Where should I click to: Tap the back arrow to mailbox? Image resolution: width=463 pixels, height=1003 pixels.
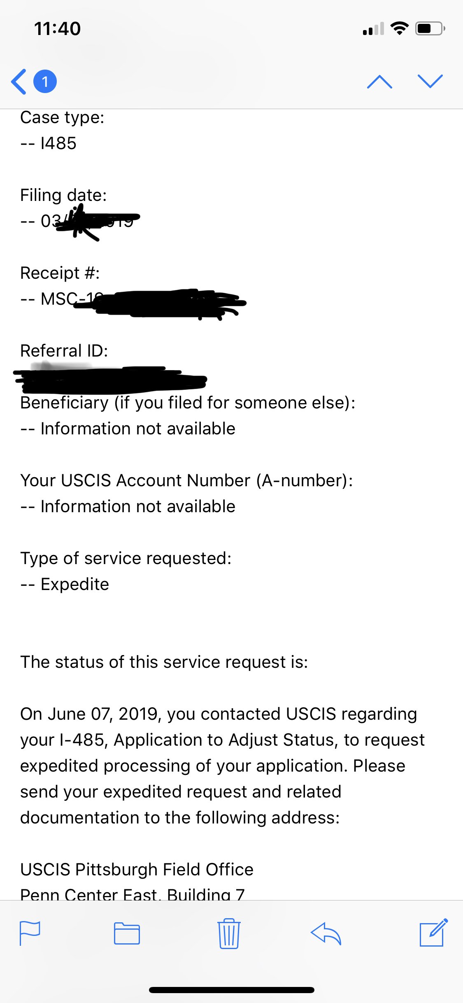click(19, 82)
